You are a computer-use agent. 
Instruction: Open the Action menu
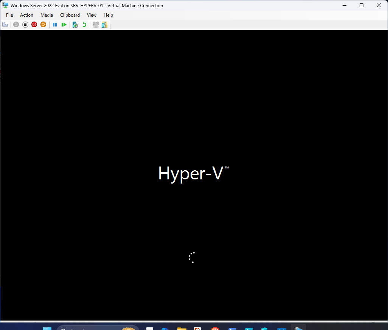[x=26, y=15]
